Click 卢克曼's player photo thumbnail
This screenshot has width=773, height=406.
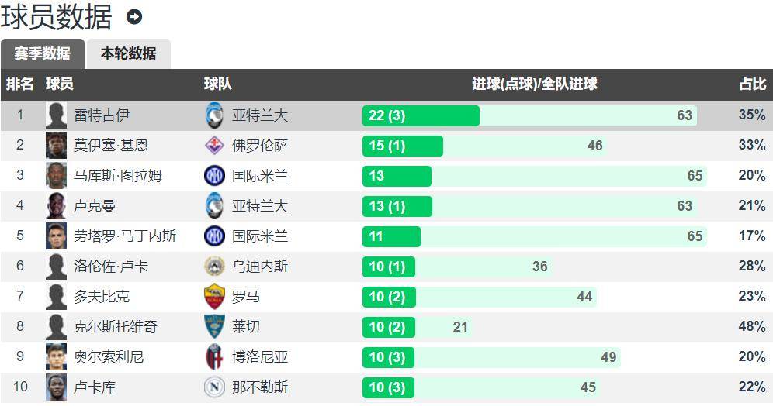click(56, 205)
